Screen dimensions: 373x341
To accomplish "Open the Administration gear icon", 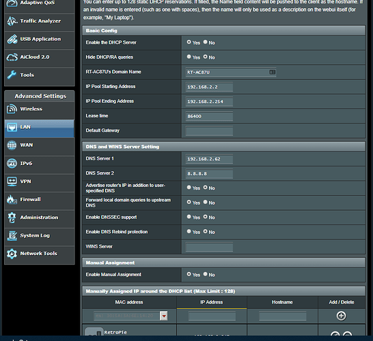I will click(12, 218).
